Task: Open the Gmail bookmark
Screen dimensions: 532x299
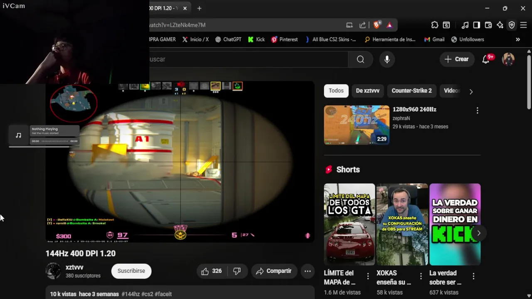Action: tap(434, 39)
